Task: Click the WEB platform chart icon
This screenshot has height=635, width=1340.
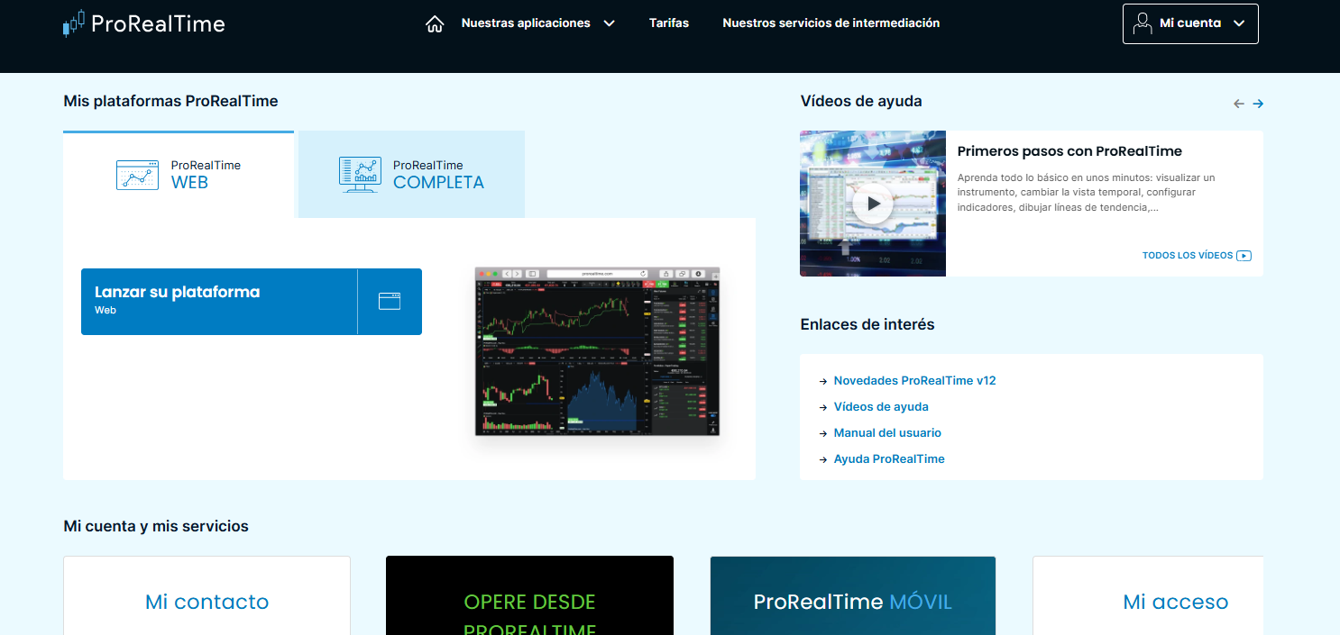Action: tap(137, 175)
